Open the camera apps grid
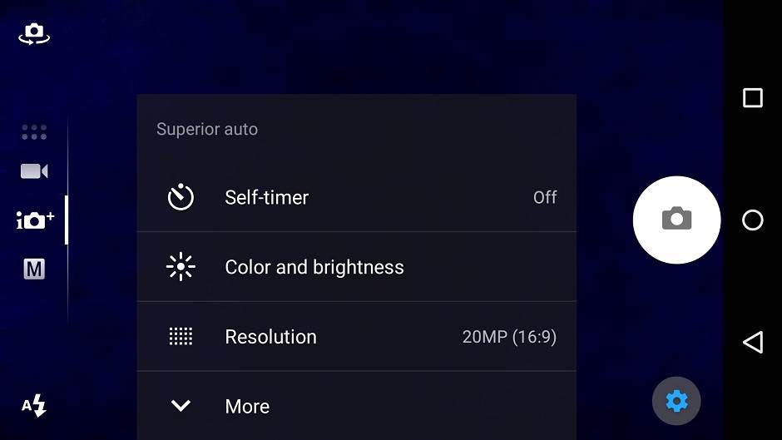Screen dimensions: 782x440 coord(34,132)
